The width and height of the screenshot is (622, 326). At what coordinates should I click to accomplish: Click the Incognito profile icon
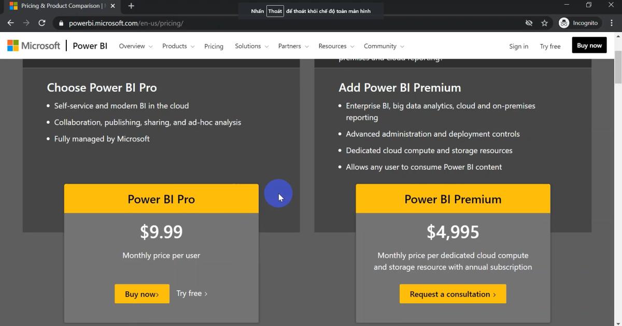pos(563,23)
